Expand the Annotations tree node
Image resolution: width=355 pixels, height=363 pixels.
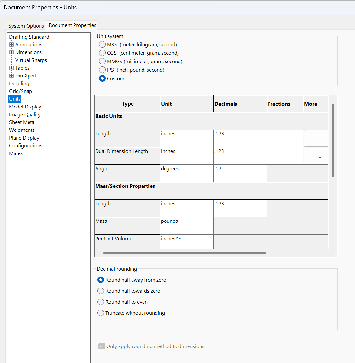[x=12, y=45]
